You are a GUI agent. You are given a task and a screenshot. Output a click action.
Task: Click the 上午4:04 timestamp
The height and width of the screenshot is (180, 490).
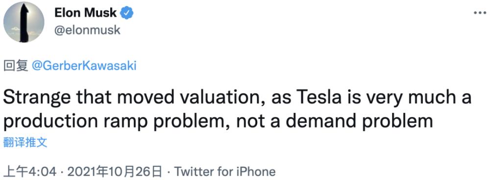(30, 172)
